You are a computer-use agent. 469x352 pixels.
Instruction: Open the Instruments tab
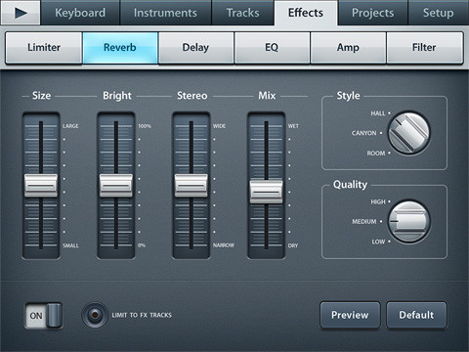(x=165, y=13)
